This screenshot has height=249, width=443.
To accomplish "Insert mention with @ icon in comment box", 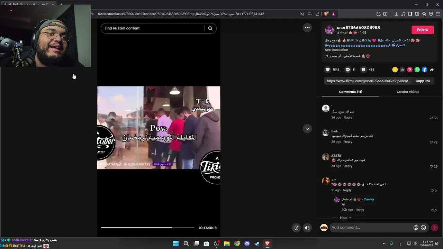I will tap(416, 228).
